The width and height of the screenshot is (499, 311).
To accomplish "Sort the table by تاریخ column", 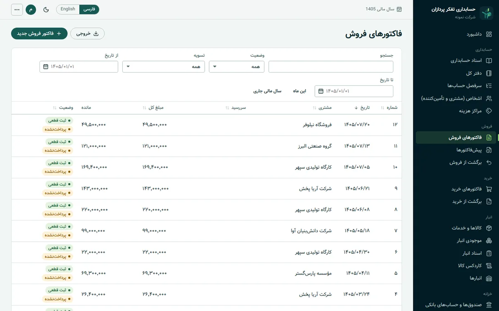I will point(361,107).
